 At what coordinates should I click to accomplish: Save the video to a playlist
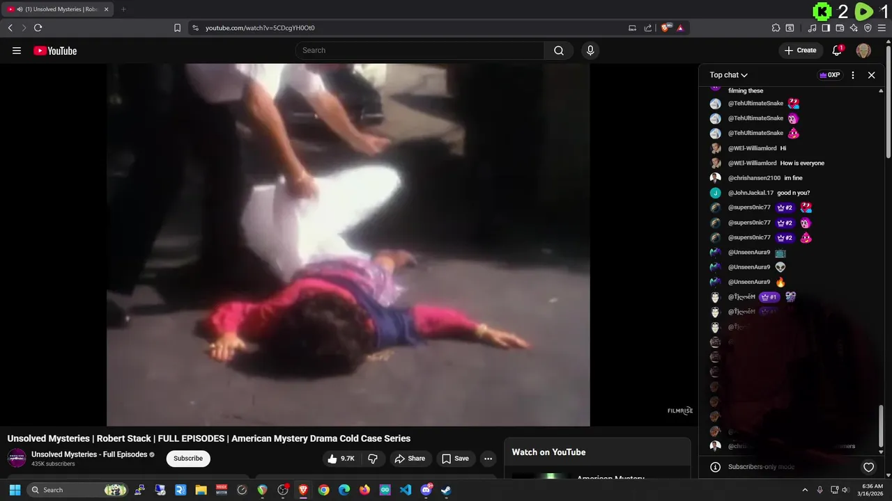tap(455, 459)
